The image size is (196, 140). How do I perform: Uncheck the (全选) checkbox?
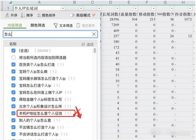point(13,50)
